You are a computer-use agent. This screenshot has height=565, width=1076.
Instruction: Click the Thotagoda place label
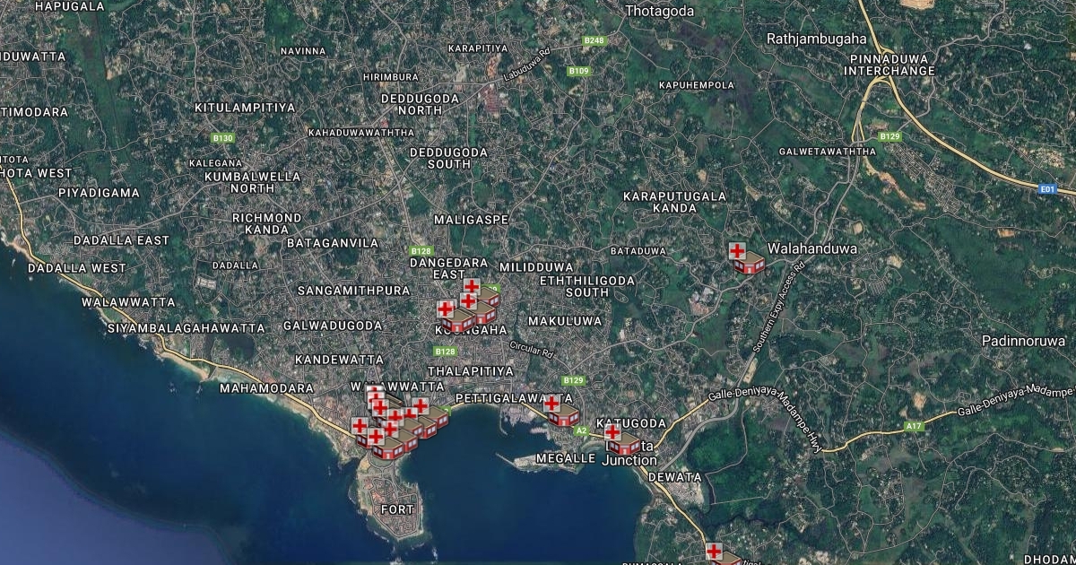(x=659, y=11)
